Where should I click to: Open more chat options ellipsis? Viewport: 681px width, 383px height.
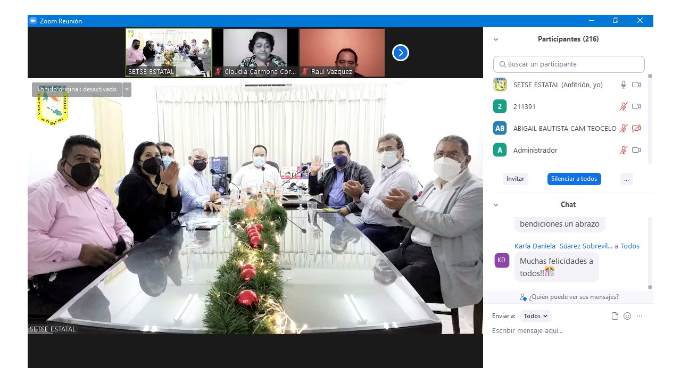(640, 316)
